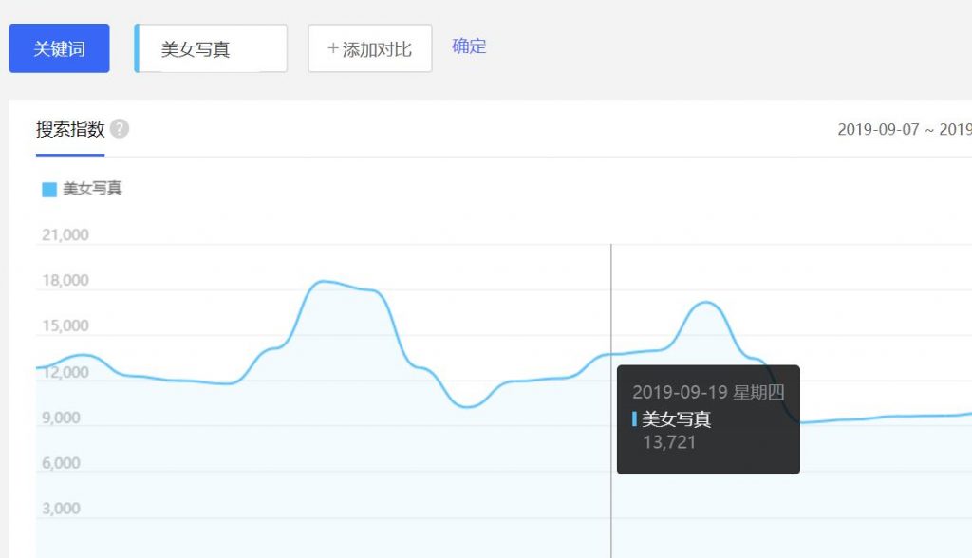972x558 pixels.
Task: Click the 18,000 y-axis label
Action: [65, 280]
